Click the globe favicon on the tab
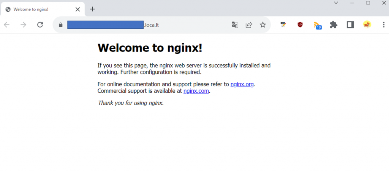389x171 pixels. tap(8, 9)
